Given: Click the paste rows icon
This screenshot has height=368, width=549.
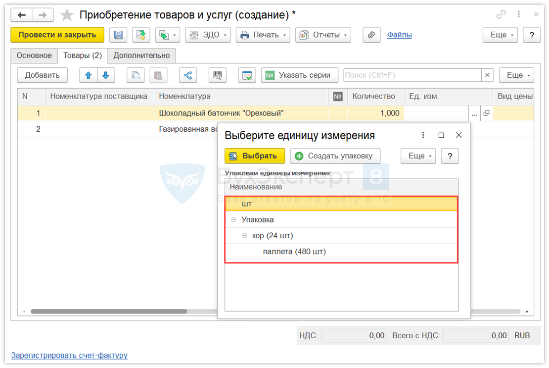Looking at the screenshot, I should point(158,75).
